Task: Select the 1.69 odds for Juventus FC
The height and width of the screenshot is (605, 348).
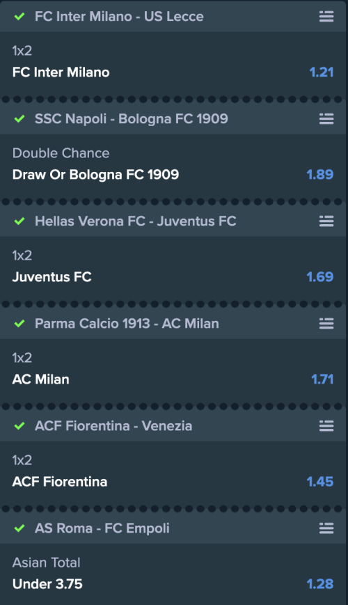Action: point(320,276)
